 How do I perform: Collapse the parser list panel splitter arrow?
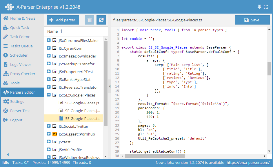(x=110, y=86)
